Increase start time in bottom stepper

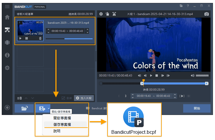(133, 94)
